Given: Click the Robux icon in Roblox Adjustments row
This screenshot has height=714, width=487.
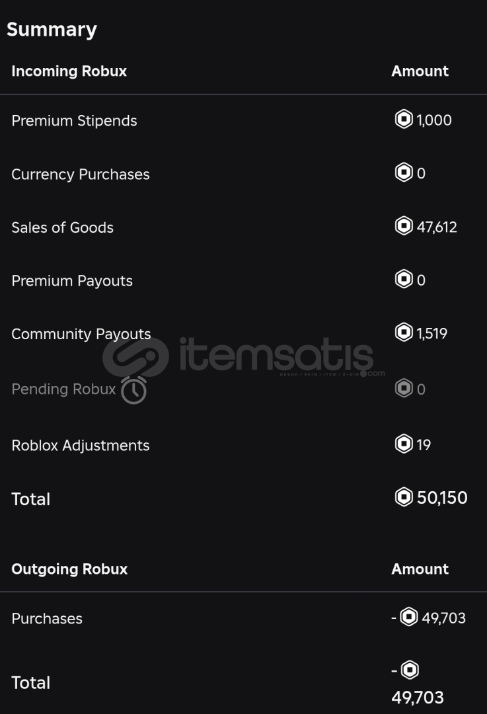Looking at the screenshot, I should click(404, 444).
